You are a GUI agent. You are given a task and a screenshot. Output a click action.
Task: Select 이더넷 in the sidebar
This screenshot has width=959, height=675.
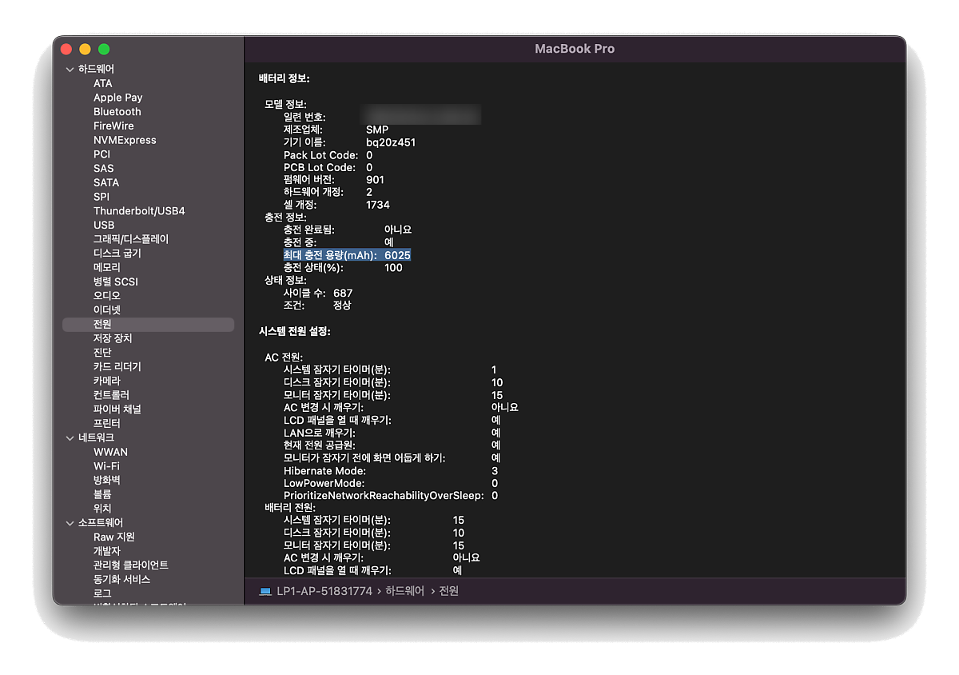point(107,310)
